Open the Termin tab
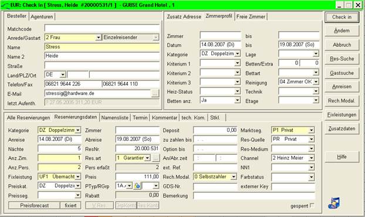The image size is (365, 217). click(140, 118)
